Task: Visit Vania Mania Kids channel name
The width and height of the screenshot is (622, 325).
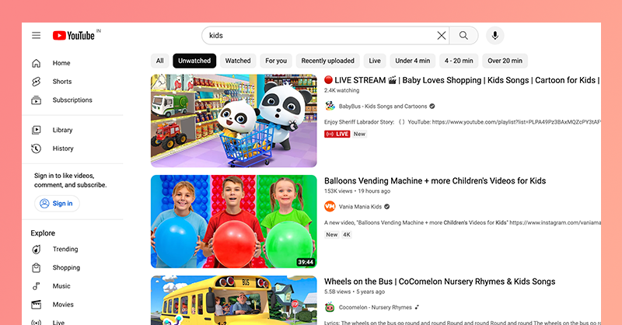Action: (360, 207)
